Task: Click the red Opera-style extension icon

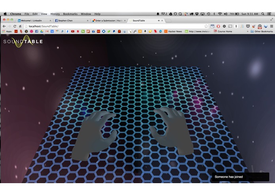Action: (218, 26)
